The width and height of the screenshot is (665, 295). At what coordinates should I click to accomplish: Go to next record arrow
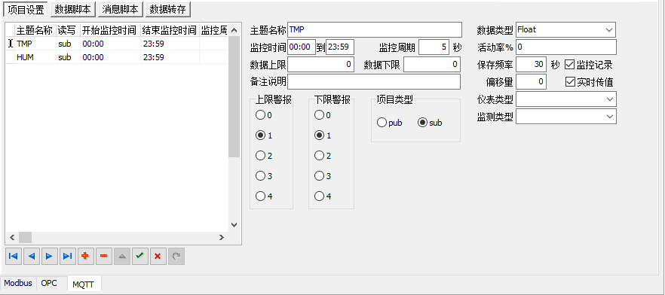point(49,256)
